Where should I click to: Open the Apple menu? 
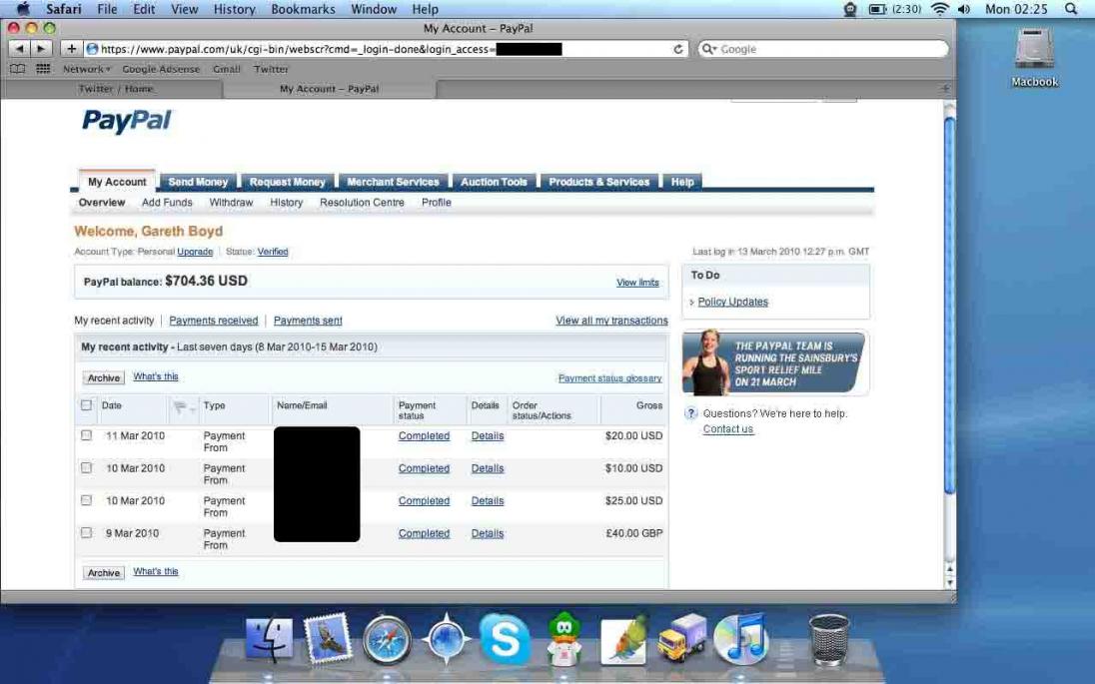tap(23, 8)
